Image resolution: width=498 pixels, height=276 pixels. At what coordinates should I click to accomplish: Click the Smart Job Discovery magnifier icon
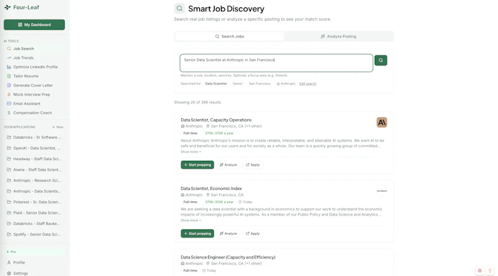click(179, 9)
